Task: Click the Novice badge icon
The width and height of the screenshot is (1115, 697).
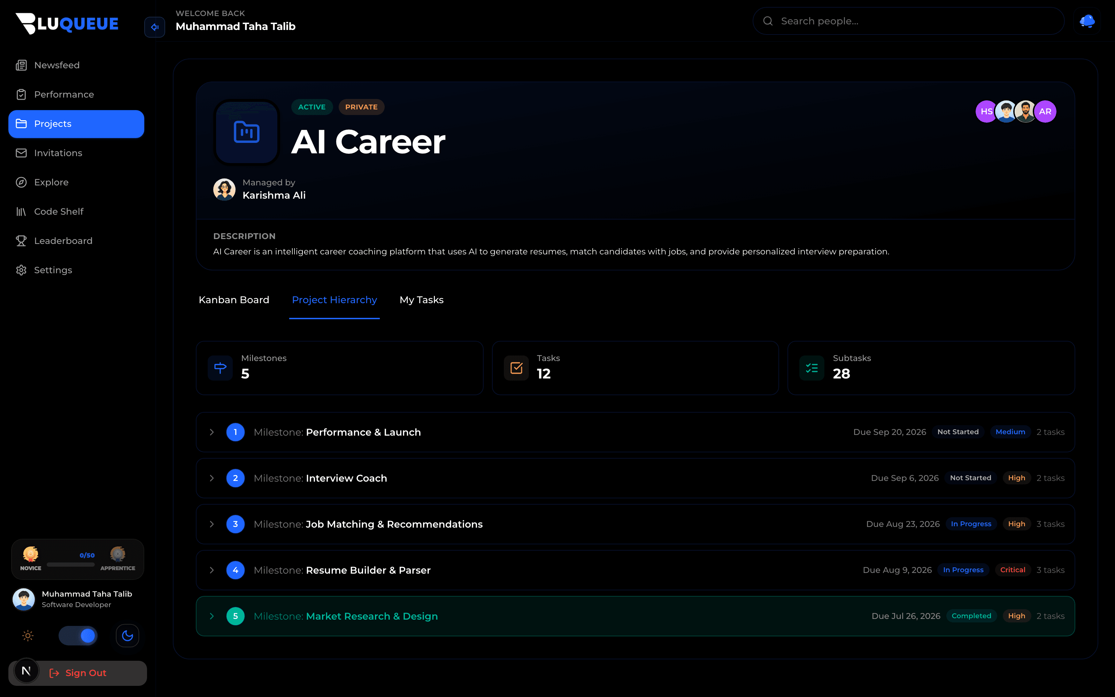Action: [30, 554]
